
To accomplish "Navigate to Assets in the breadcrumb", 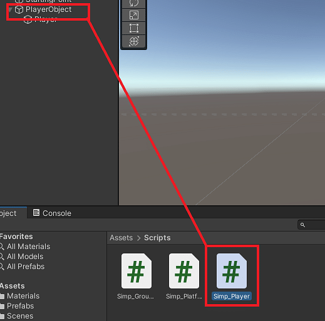I will tap(121, 238).
